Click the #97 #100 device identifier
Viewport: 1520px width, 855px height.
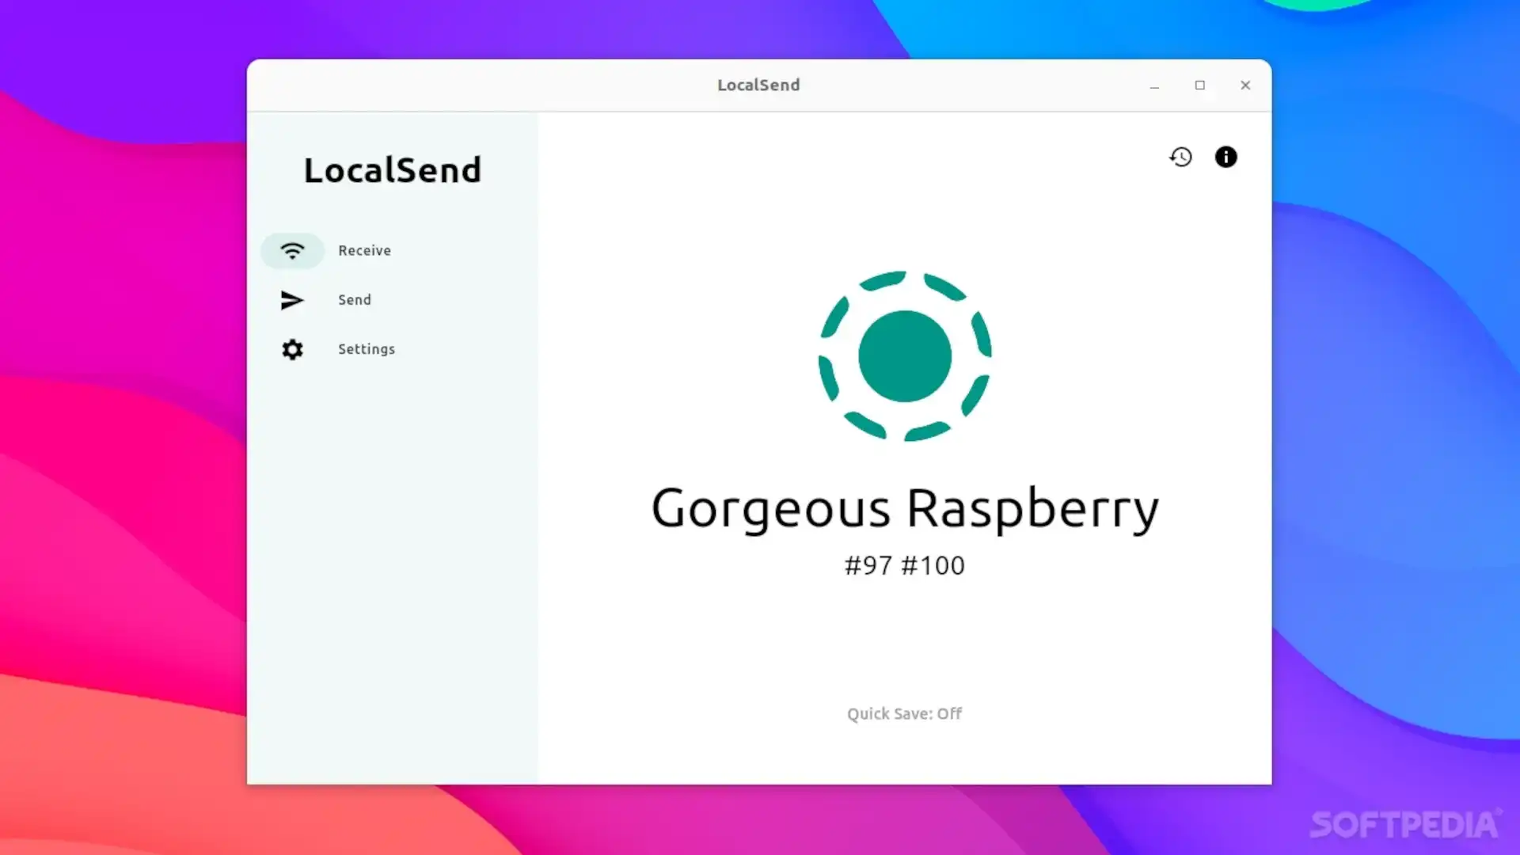905,565
